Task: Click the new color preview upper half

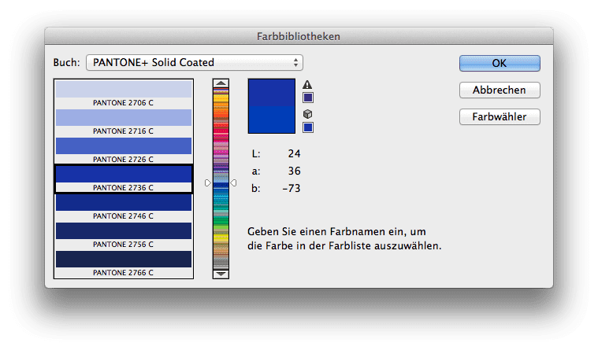Action: [x=272, y=93]
